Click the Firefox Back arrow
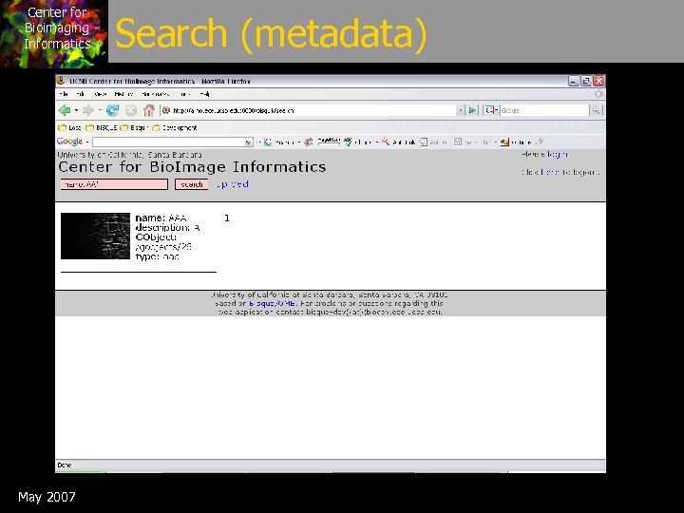This screenshot has height=513, width=684. click(65, 110)
